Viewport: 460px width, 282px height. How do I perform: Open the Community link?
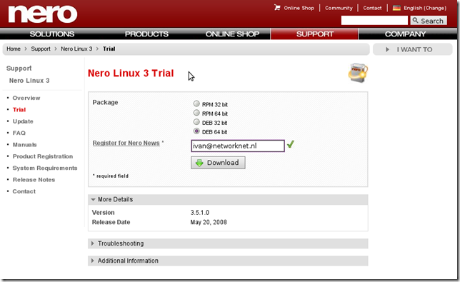click(x=339, y=8)
